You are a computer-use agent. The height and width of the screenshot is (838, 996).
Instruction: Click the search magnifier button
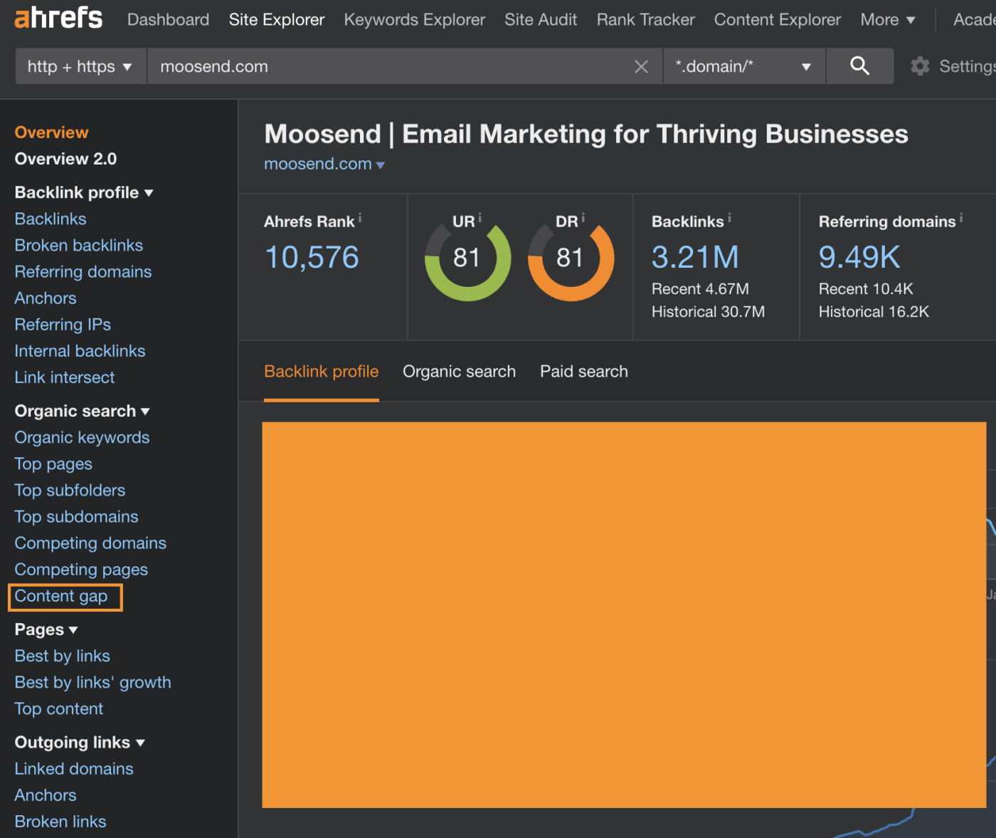859,66
